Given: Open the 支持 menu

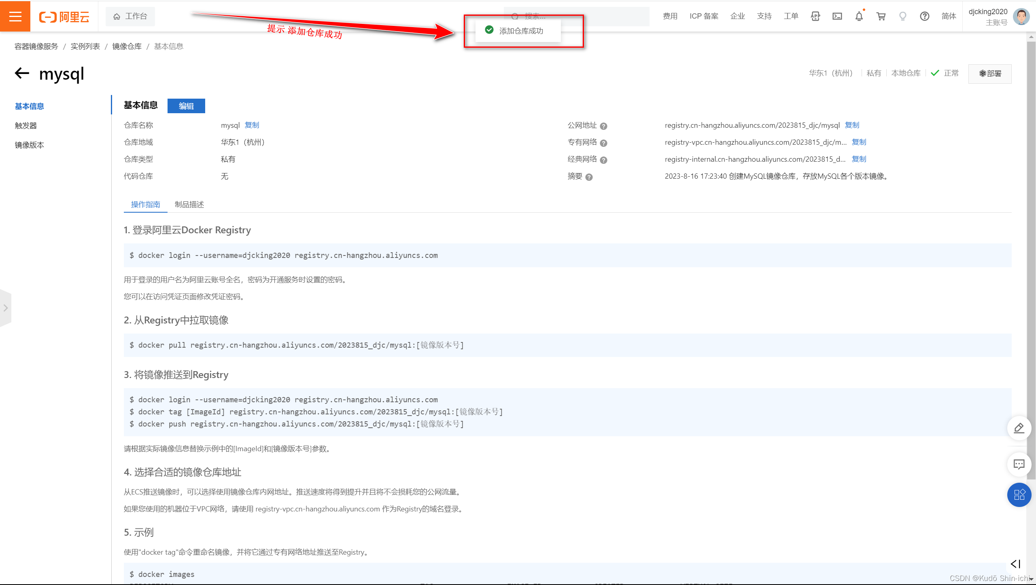Looking at the screenshot, I should [764, 16].
